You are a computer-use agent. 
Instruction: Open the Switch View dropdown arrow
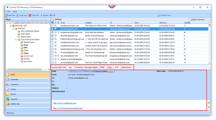[172, 15]
